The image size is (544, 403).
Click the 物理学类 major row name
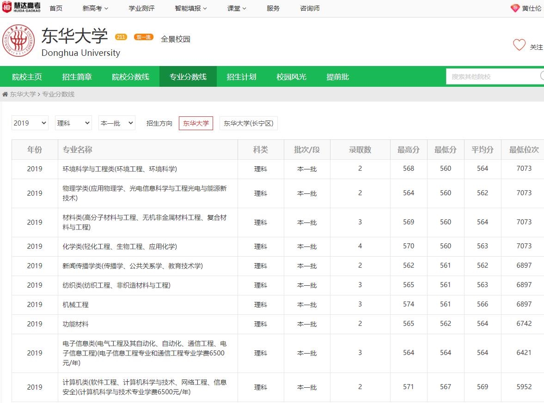coord(144,193)
